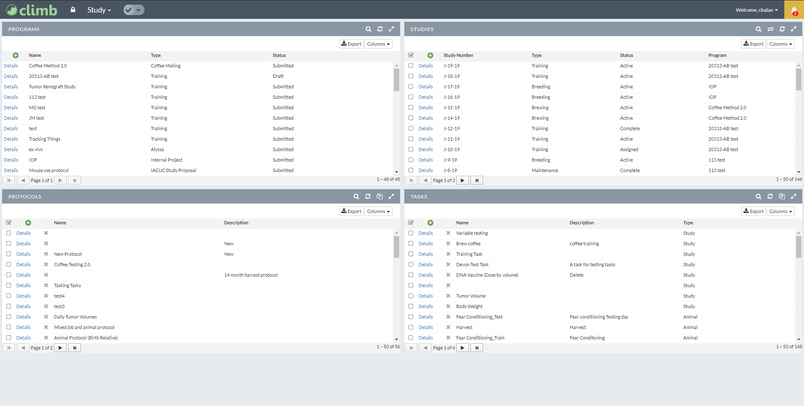Refresh the Protocols panel
The width and height of the screenshot is (804, 406).
(368, 196)
